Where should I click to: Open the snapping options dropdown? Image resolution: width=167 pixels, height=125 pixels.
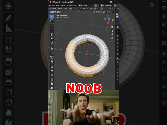coord(98,9)
